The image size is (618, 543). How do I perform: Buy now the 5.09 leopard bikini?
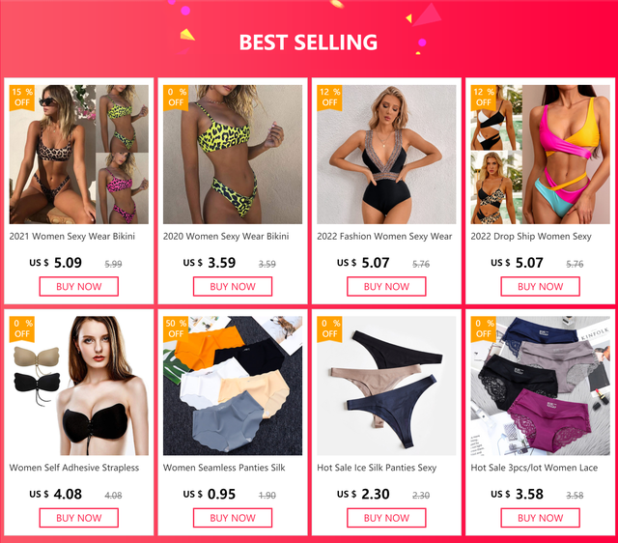click(79, 286)
